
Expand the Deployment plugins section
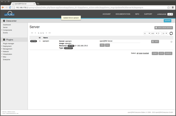click(2, 46)
